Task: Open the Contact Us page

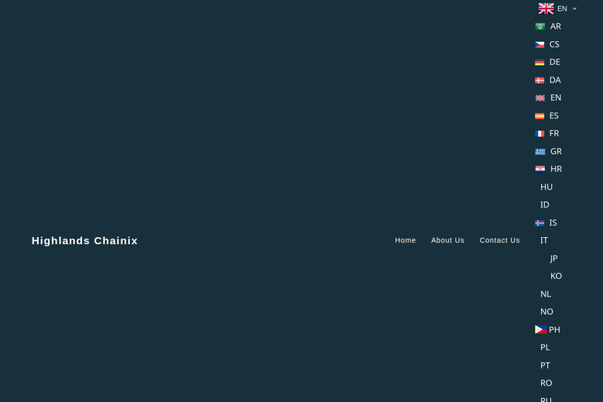Action: coord(499,240)
